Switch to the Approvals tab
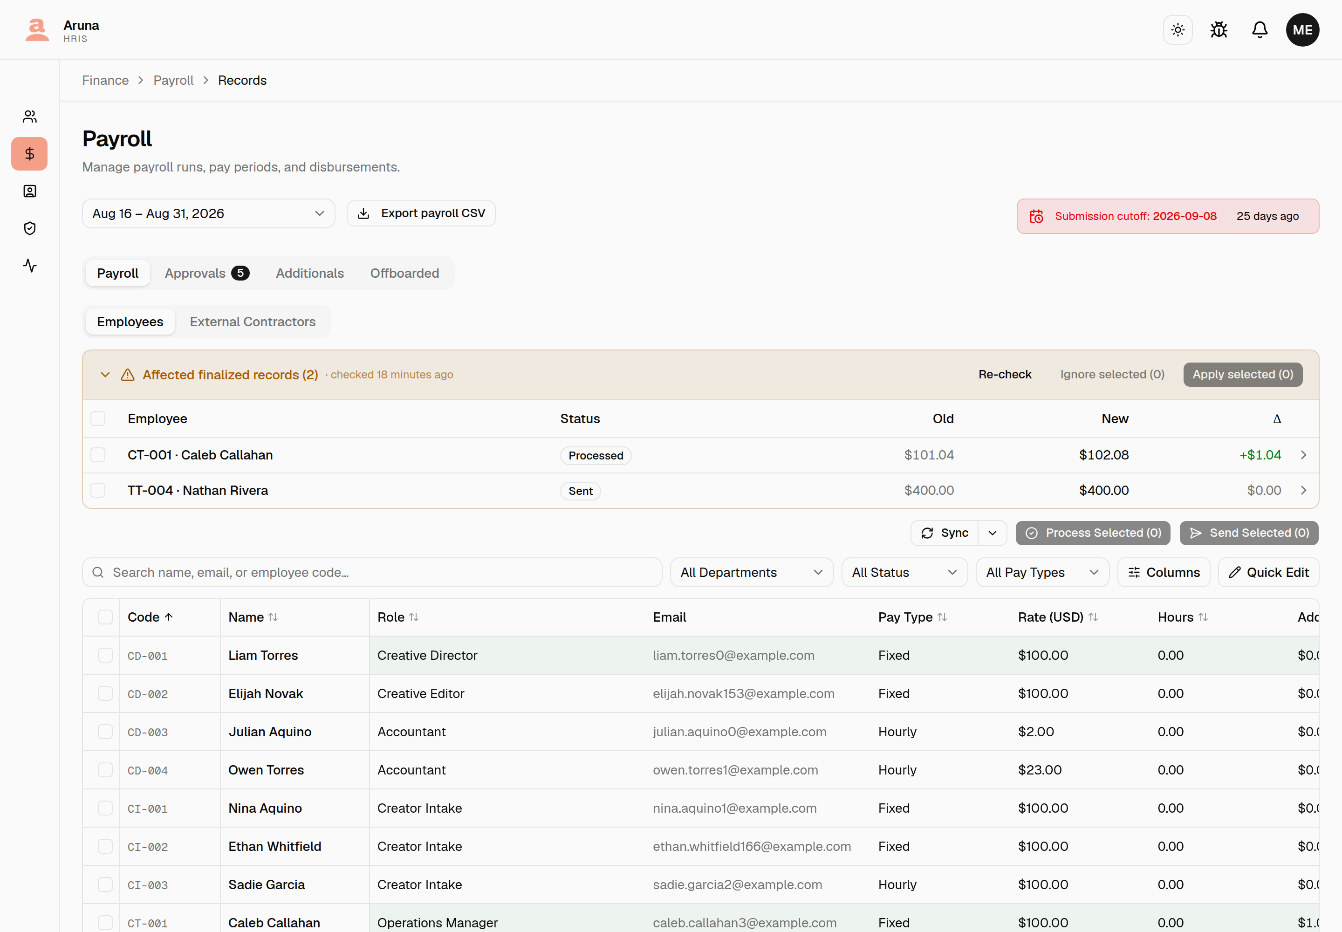This screenshot has width=1342, height=932. (x=207, y=273)
